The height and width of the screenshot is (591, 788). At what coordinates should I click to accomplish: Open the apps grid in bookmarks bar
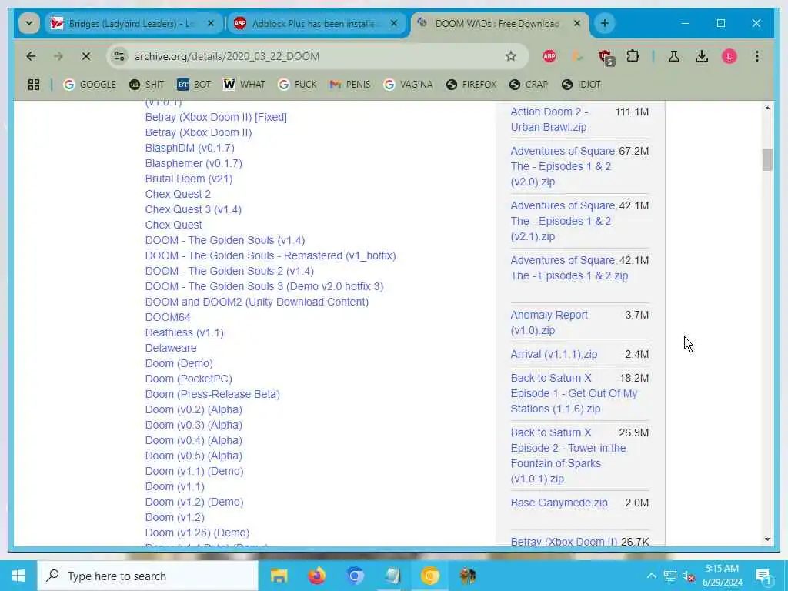point(34,85)
